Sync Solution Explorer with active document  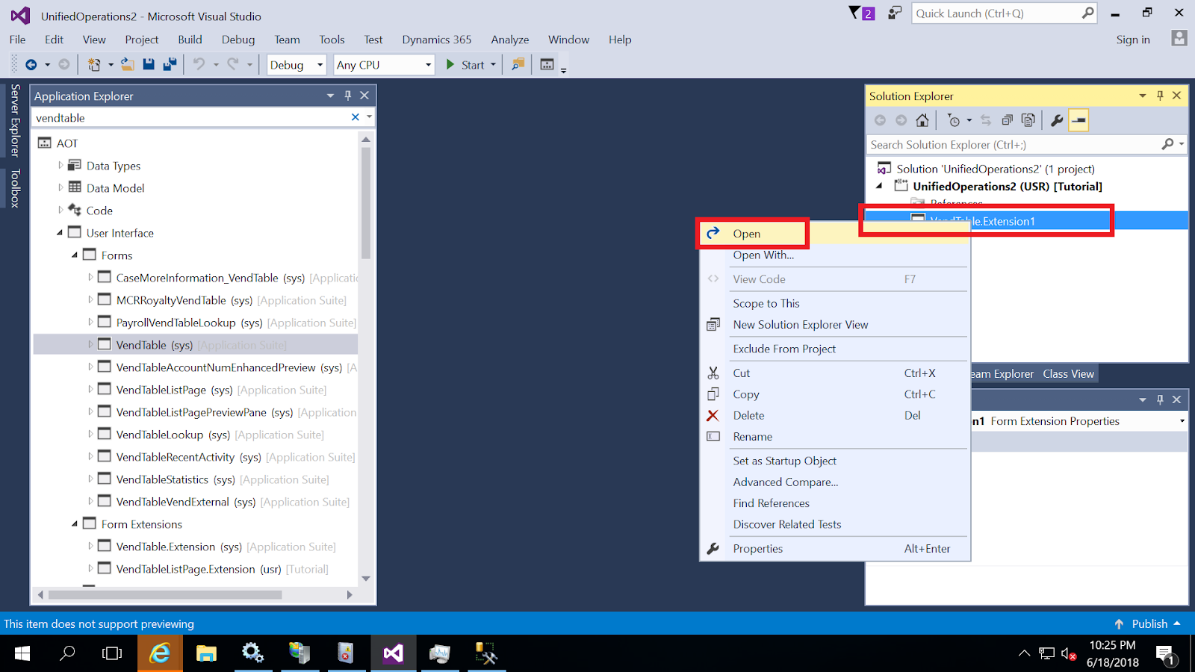[x=986, y=120]
